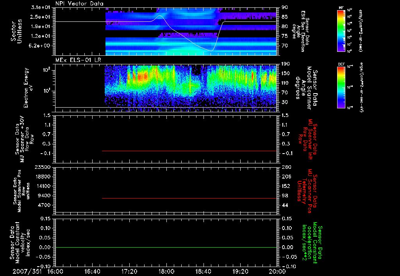Click the red 'MU Scanner Pos Telemetry' axis label

click(307, 191)
